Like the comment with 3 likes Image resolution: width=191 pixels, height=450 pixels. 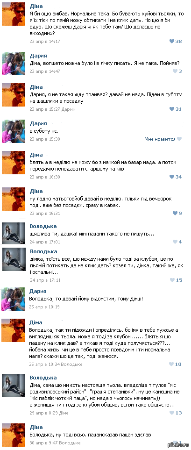(x=175, y=71)
